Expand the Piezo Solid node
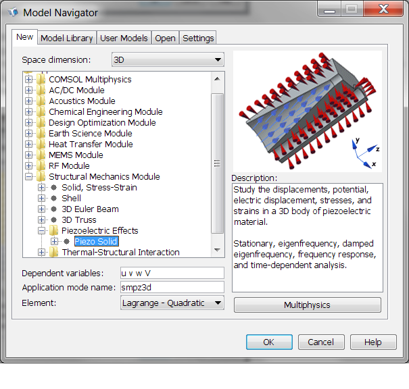This screenshot has width=409, height=389. (x=54, y=242)
